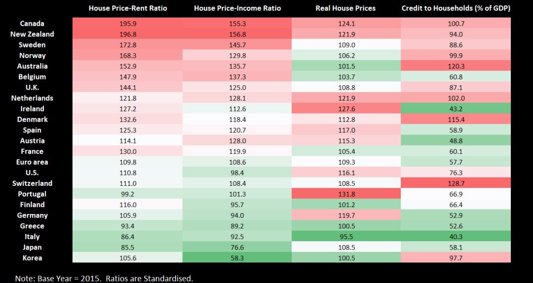The image size is (533, 283).
Task: Select the Netherlands row label
Action: click(32, 98)
